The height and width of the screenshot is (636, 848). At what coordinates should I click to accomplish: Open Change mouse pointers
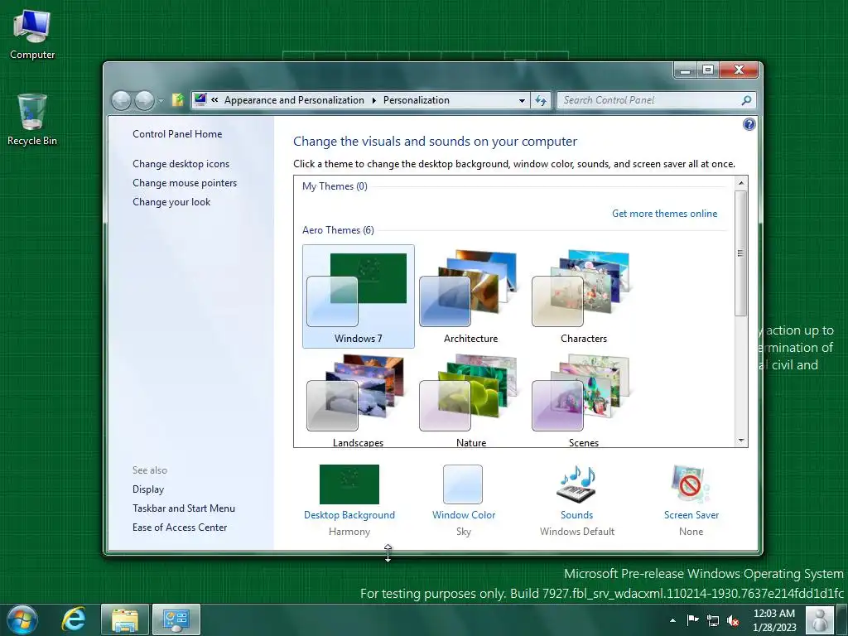(185, 183)
